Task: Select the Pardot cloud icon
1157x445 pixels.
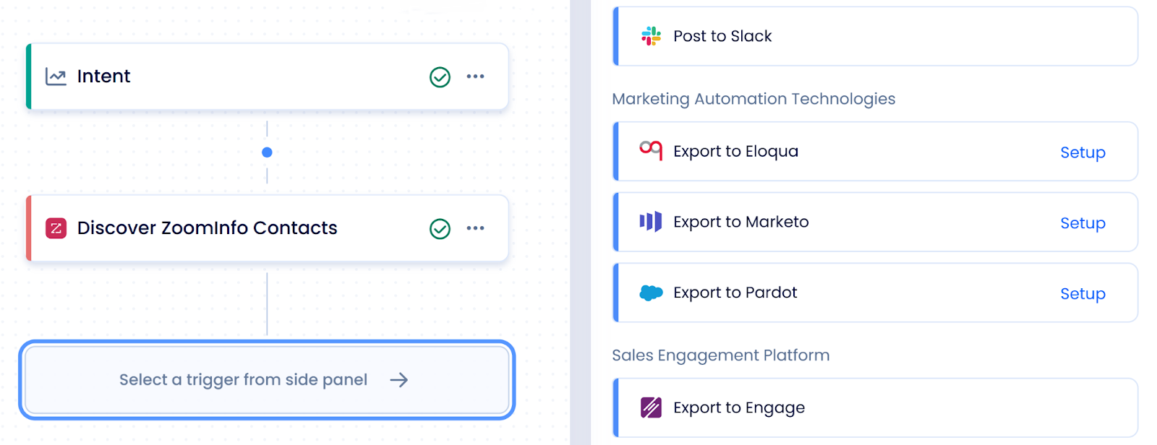Action: coord(650,292)
